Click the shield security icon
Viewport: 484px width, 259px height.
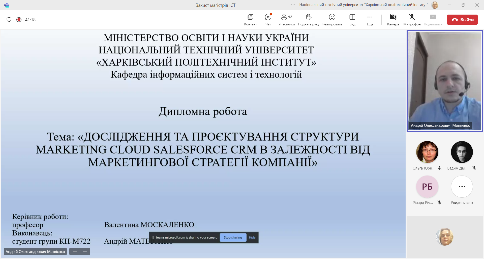(x=9, y=20)
